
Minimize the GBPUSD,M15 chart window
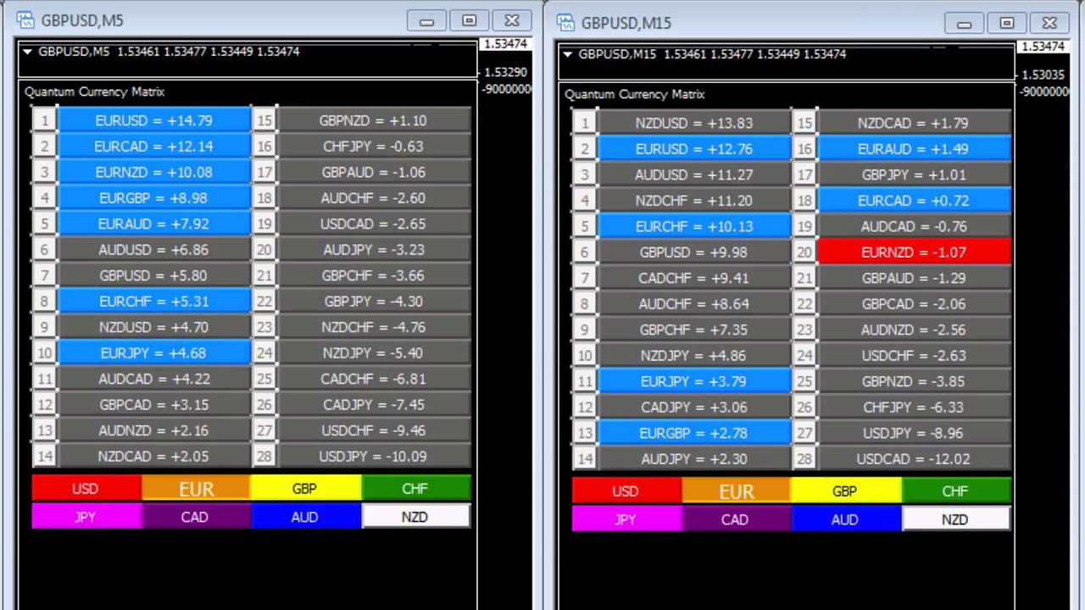[x=964, y=23]
